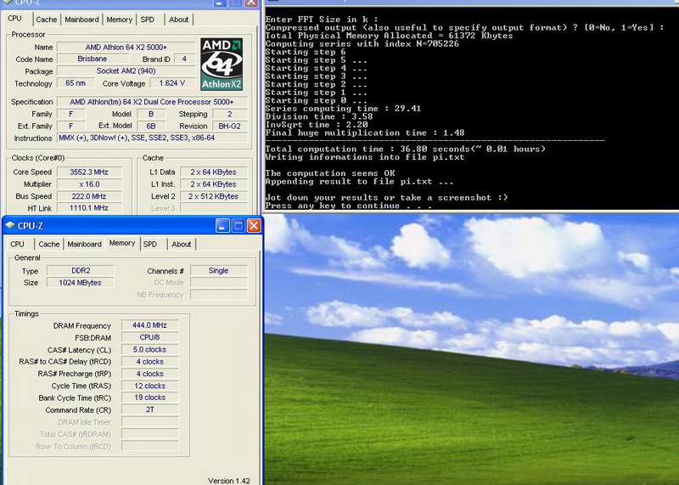The height and width of the screenshot is (485, 679).
Task: Click the HT Link value 1110.1 MHz
Action: pos(89,208)
